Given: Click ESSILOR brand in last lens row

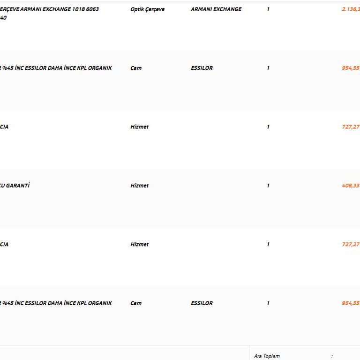Looking at the screenshot, I should pyautogui.click(x=202, y=303).
